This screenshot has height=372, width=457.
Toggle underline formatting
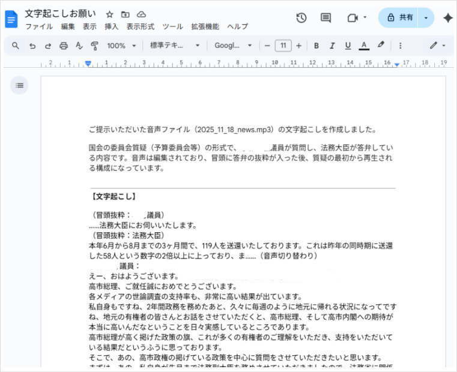coord(348,46)
